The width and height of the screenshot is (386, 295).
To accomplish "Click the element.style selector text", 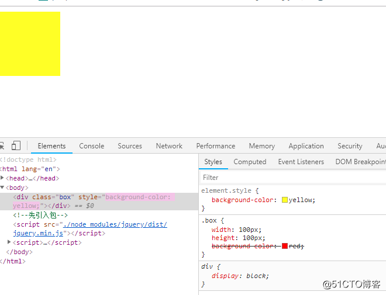I will tap(226, 190).
